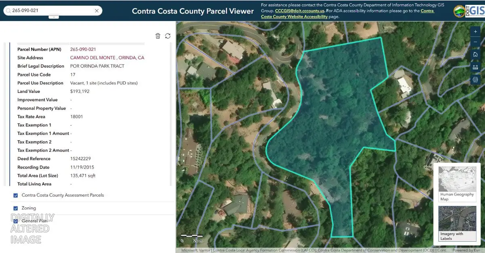Open the print map tool
This screenshot has height=253, width=485.
(475, 80)
